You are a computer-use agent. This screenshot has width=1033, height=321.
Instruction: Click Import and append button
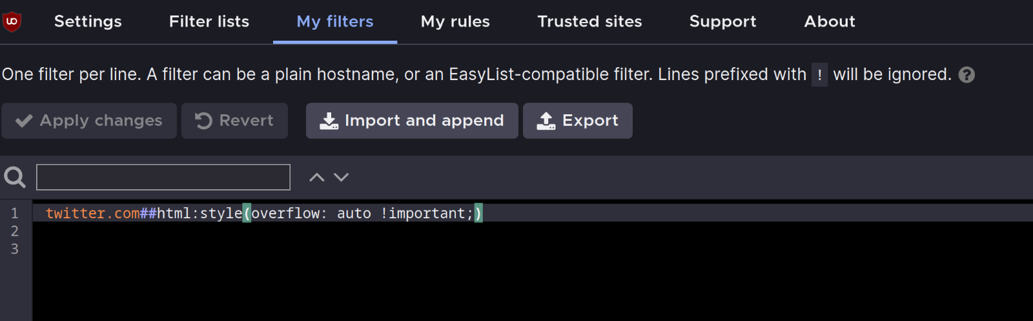point(412,121)
